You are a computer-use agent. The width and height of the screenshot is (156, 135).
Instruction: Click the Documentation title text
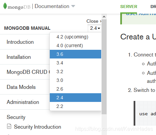click(x=52, y=6)
